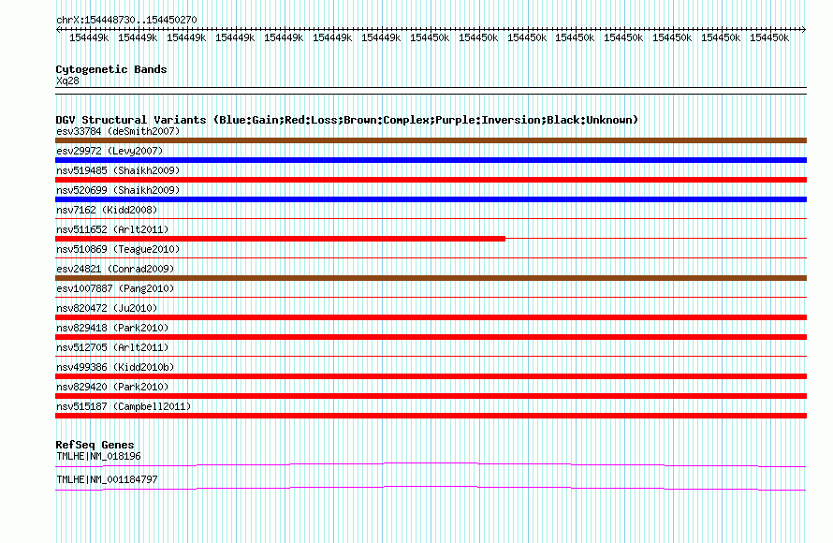Click the blue gain bar for nsv520699
833x543 pixels.
(431, 199)
